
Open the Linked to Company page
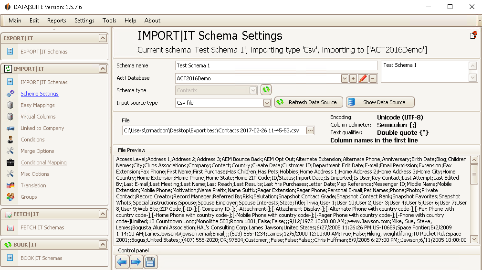click(x=42, y=128)
